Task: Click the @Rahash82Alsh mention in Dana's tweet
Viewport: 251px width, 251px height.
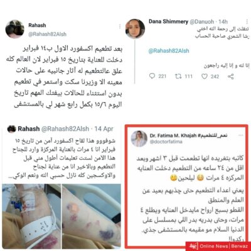Action: (x=169, y=51)
